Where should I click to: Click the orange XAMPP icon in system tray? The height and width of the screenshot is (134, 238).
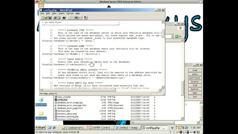pyautogui.click(x=180, y=128)
